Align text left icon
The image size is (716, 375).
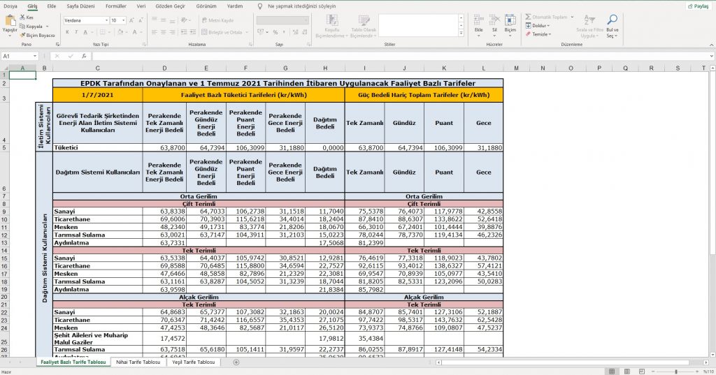click(155, 32)
